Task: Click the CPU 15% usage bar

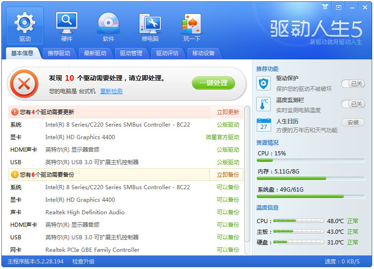Action: [311, 160]
